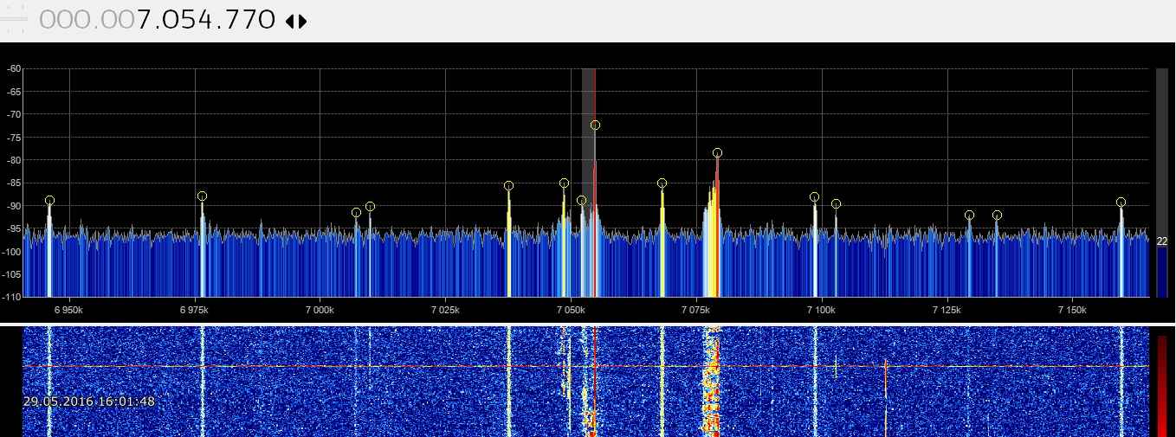1176x437 pixels.
Task: Click the left tuning arrow beside frequency
Action: [x=290, y=20]
